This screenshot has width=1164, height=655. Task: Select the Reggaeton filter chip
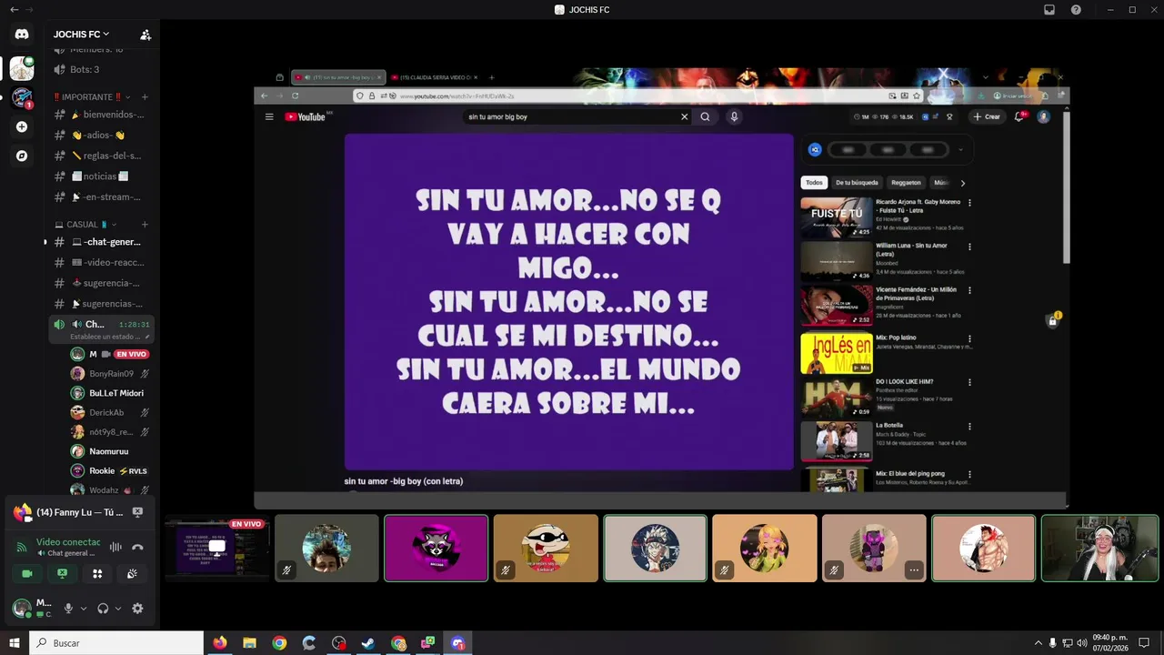tap(907, 183)
